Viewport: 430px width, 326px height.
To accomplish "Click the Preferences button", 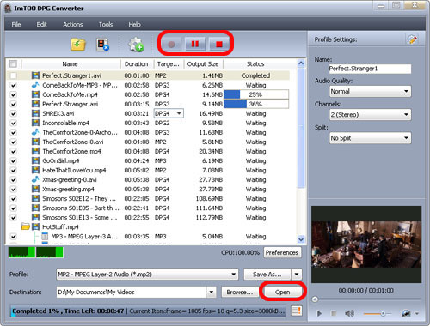I will coord(282,252).
